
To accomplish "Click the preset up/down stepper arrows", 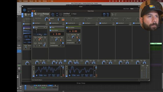I will click(57, 14).
